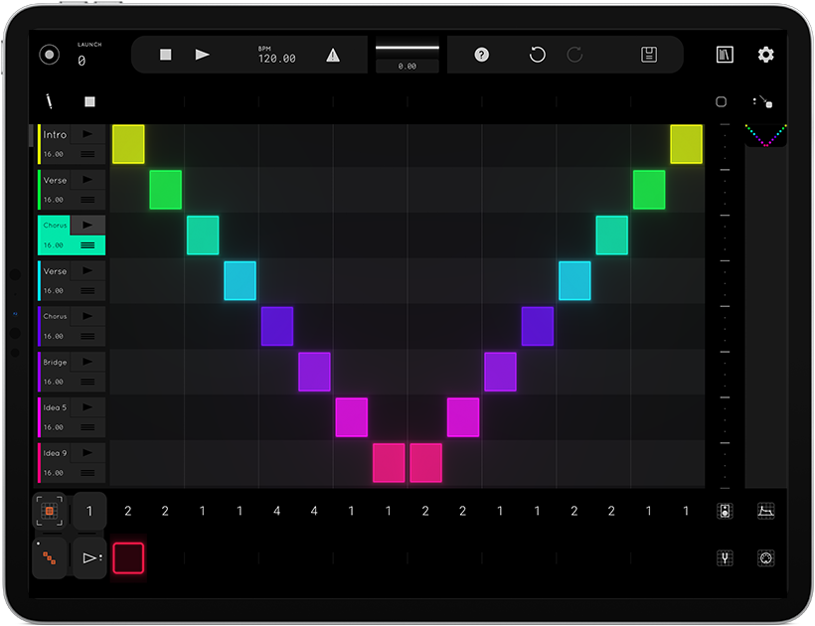815x626 pixels.
Task: Open the cyan Verse row handle lines
Action: pos(87,291)
